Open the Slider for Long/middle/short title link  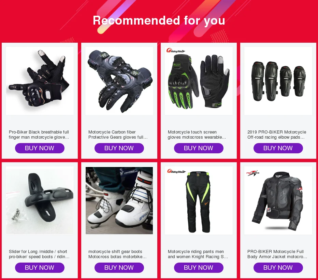click(39, 254)
